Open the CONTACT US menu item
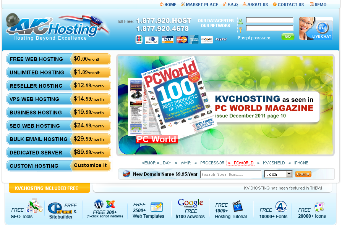Screen dimensions: 342x225 [290, 5]
